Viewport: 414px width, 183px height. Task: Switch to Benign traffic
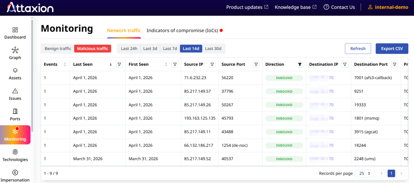point(58,48)
